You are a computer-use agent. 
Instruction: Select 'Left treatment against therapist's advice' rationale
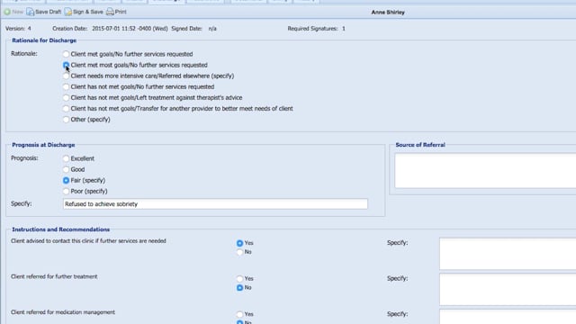point(66,98)
